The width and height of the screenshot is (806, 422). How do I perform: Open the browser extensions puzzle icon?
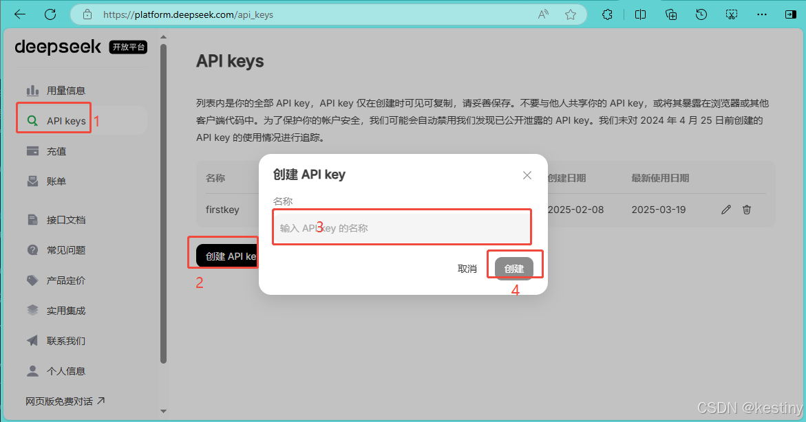[607, 14]
